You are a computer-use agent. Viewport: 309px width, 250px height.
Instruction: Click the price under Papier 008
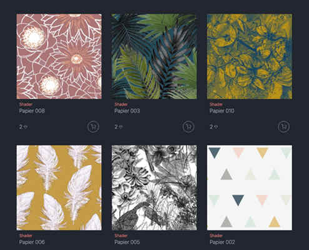[x=23, y=127]
